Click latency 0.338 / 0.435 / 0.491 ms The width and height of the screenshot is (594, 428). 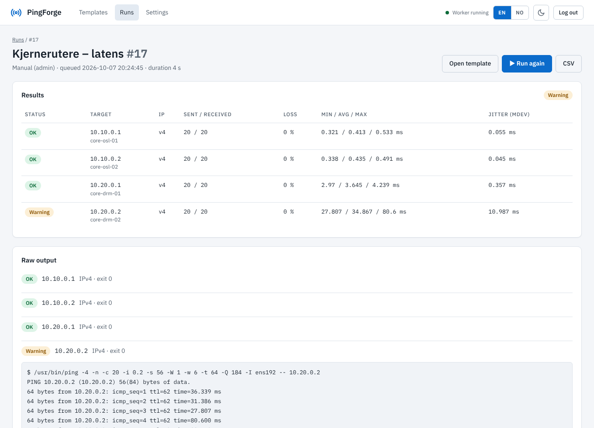coord(362,159)
